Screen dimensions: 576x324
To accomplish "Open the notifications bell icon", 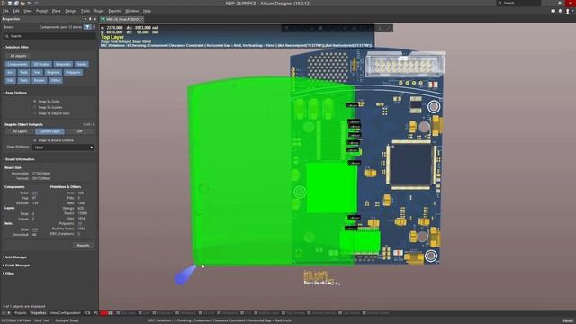I will 560,11.
